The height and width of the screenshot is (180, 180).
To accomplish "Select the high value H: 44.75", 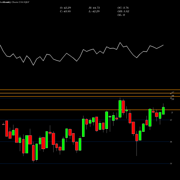I will 94,8.
